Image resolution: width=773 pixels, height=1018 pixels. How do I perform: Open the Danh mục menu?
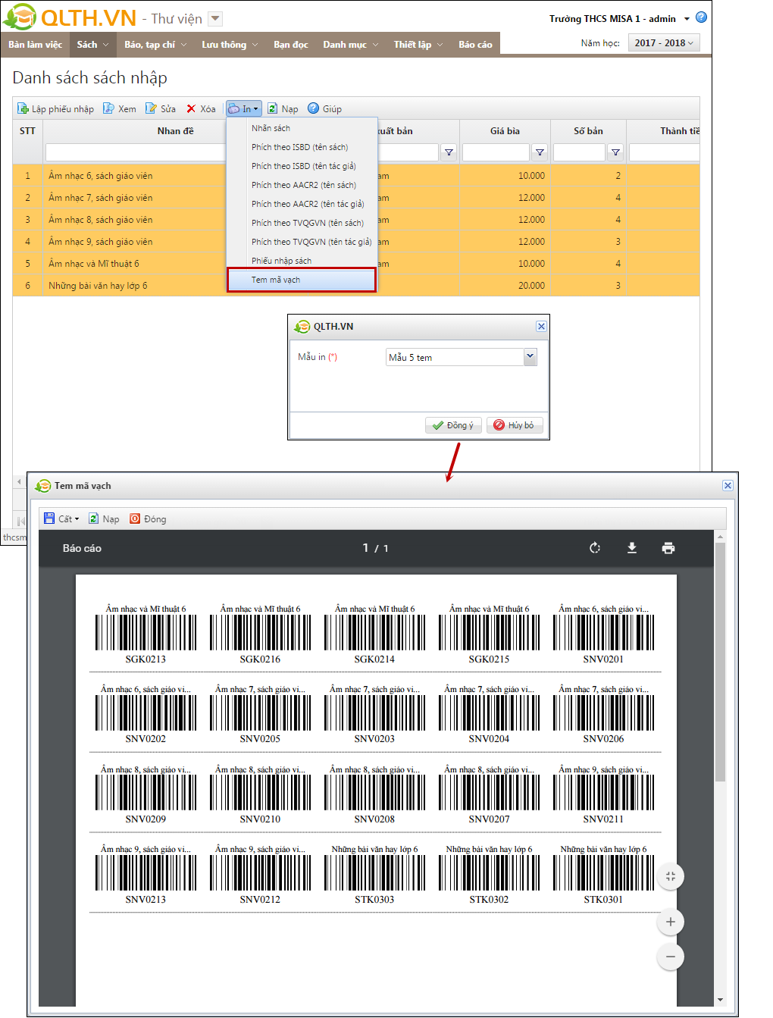(351, 44)
